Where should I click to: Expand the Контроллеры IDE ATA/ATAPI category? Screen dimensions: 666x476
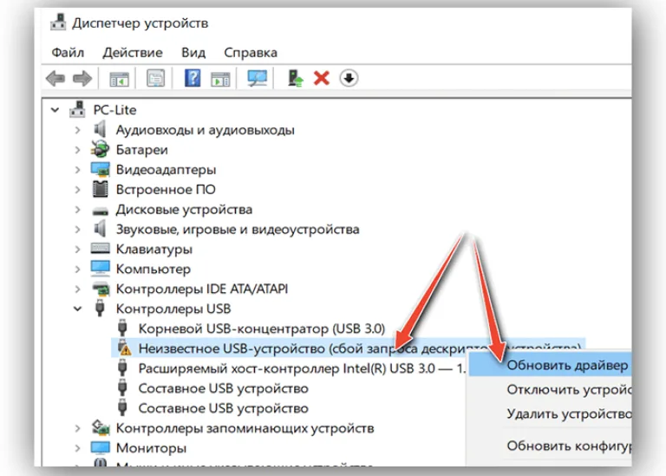[77, 290]
